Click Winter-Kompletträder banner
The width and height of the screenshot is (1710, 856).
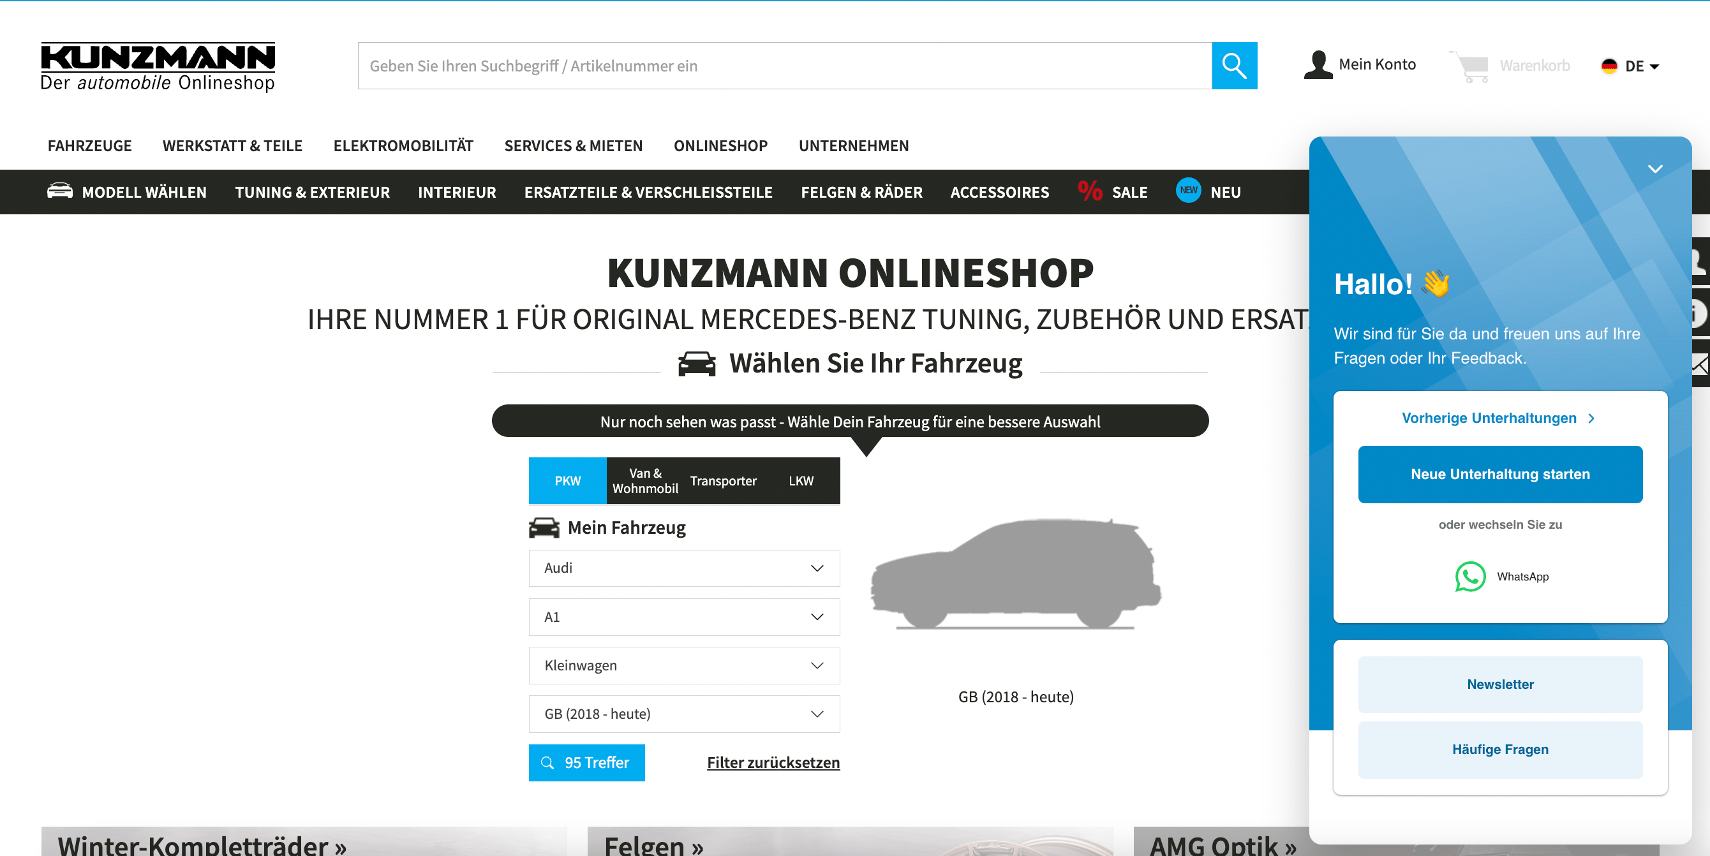[x=304, y=841]
